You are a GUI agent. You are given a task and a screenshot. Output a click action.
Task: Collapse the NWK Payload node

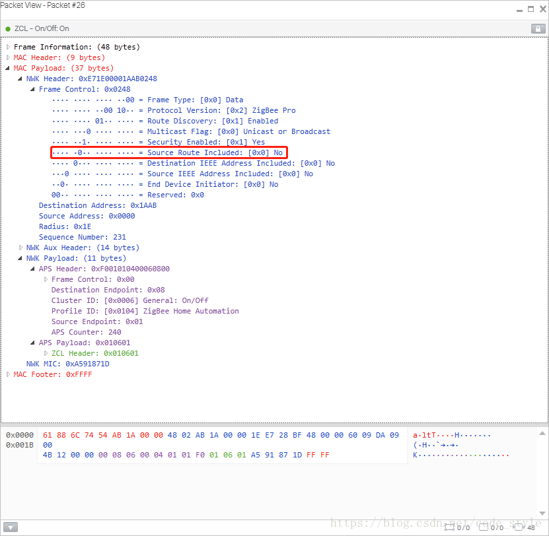coord(20,258)
